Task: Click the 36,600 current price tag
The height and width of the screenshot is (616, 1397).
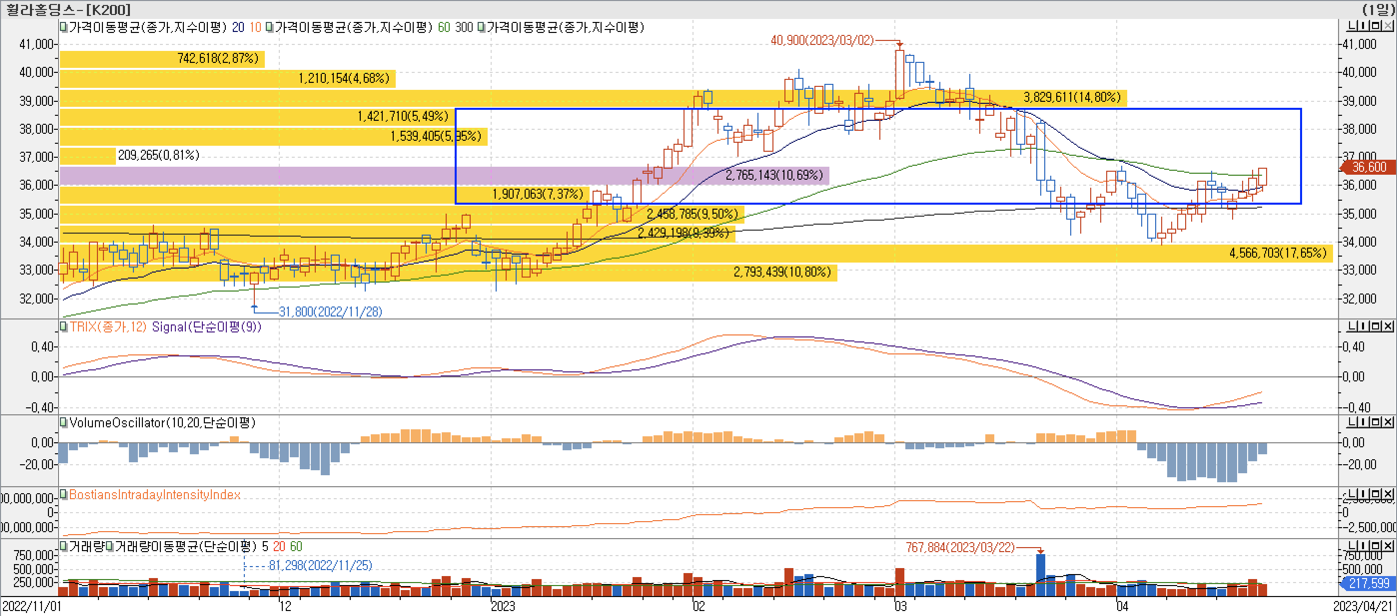Action: pyautogui.click(x=1368, y=167)
